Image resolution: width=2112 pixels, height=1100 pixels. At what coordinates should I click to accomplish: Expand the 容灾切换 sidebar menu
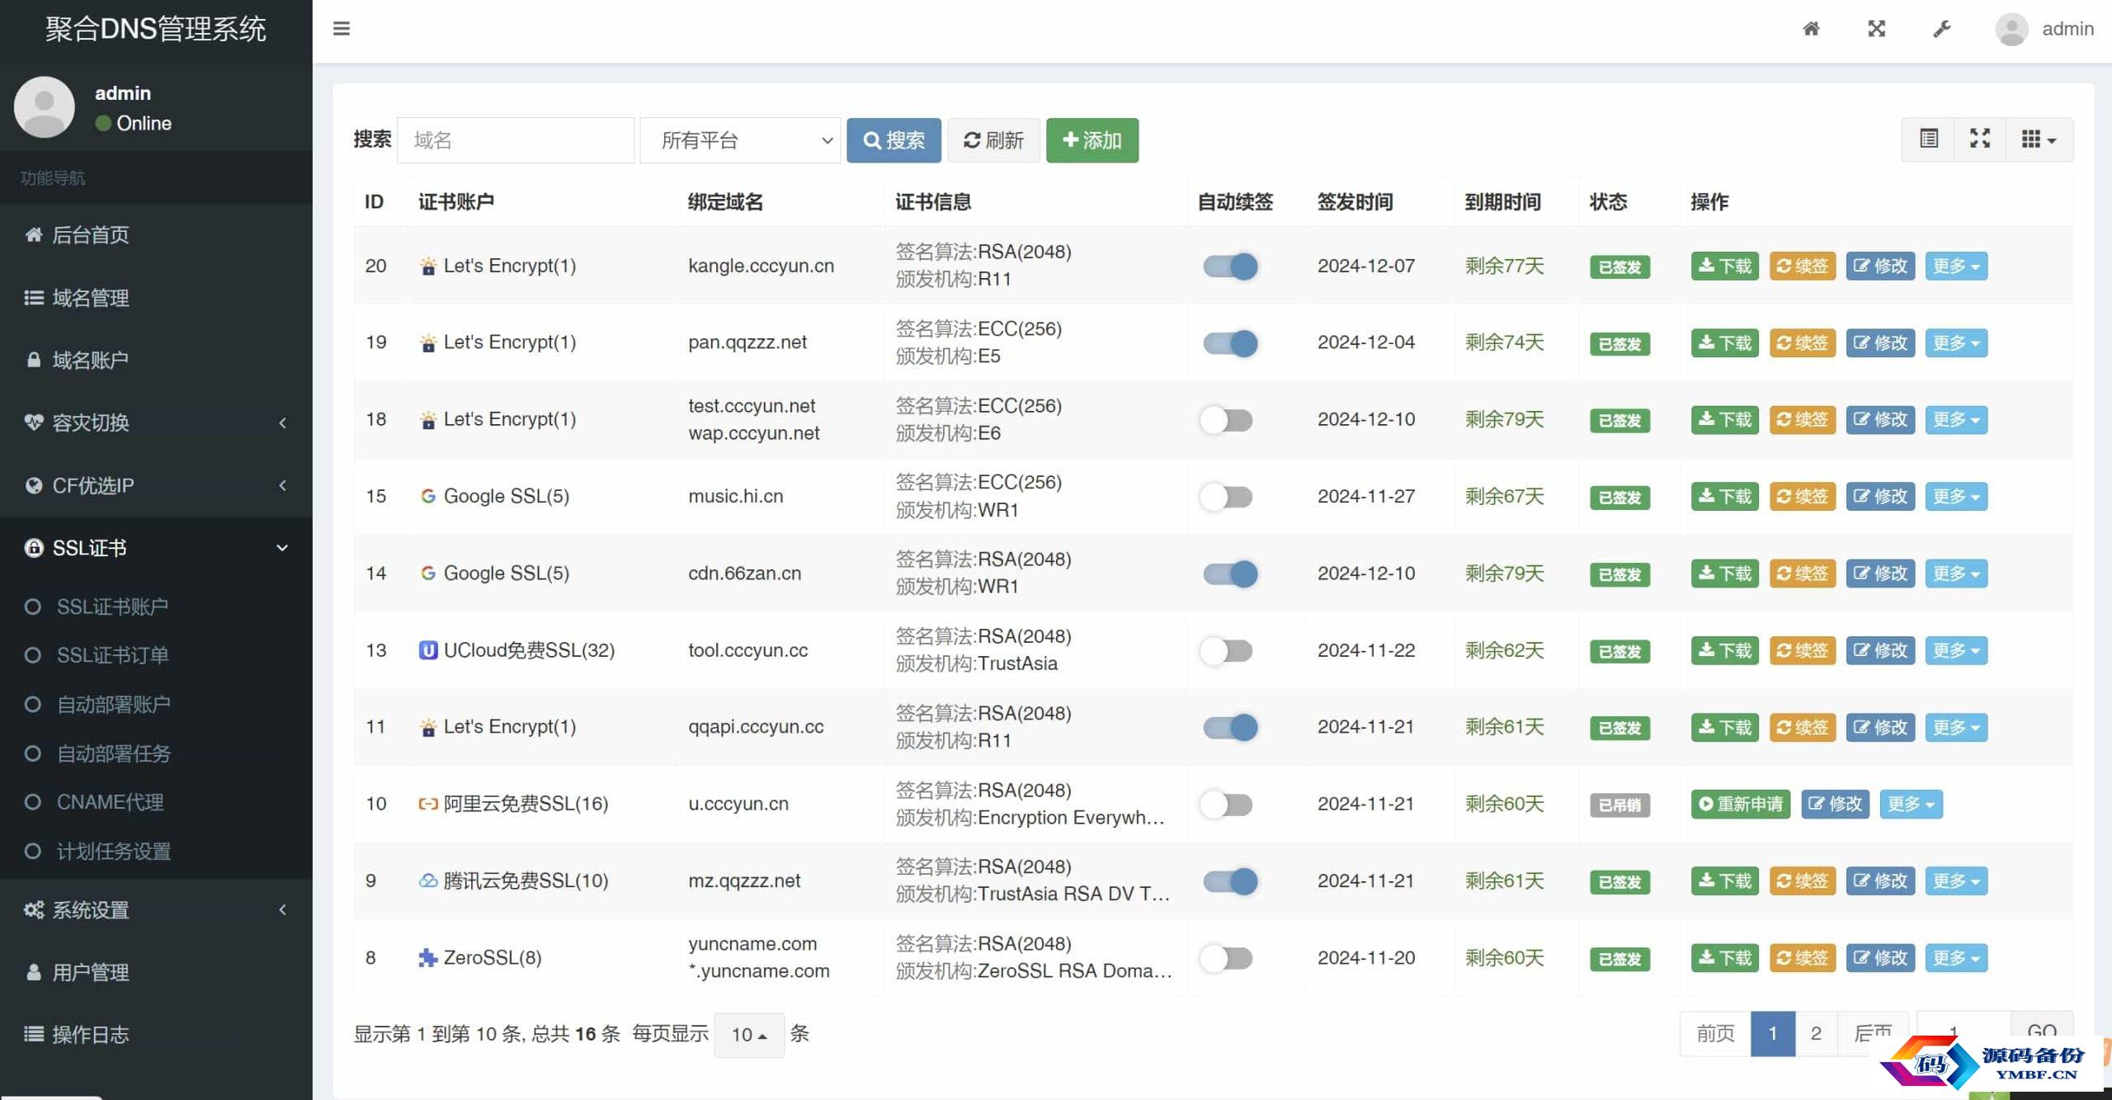click(156, 423)
